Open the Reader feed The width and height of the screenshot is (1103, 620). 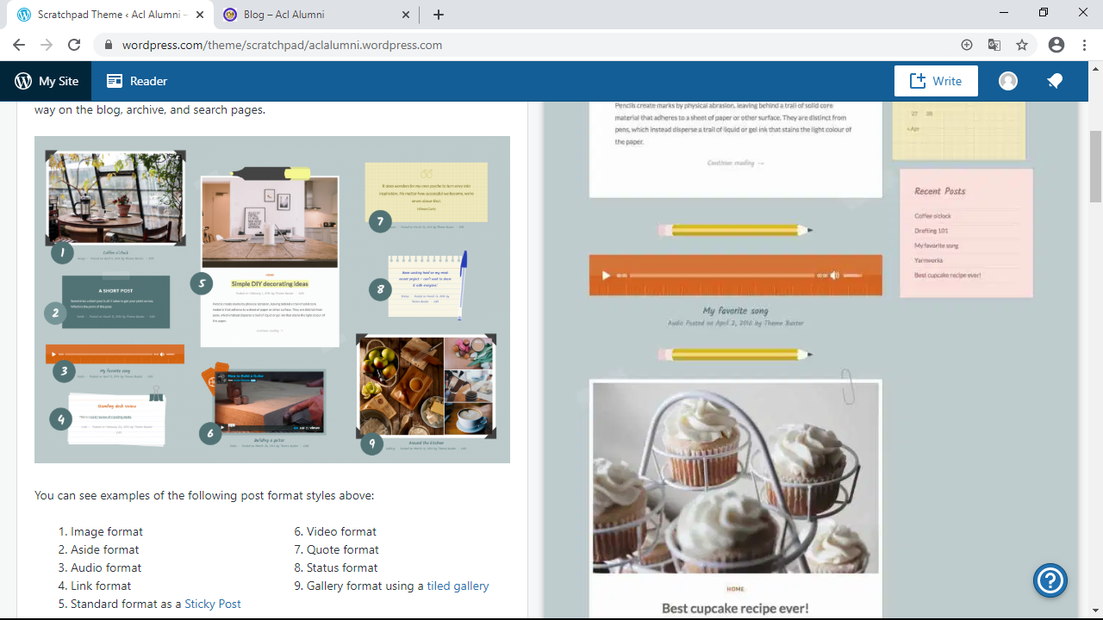(137, 81)
